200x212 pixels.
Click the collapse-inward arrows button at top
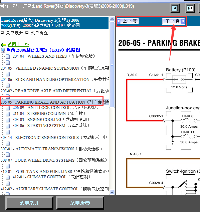(190, 8)
